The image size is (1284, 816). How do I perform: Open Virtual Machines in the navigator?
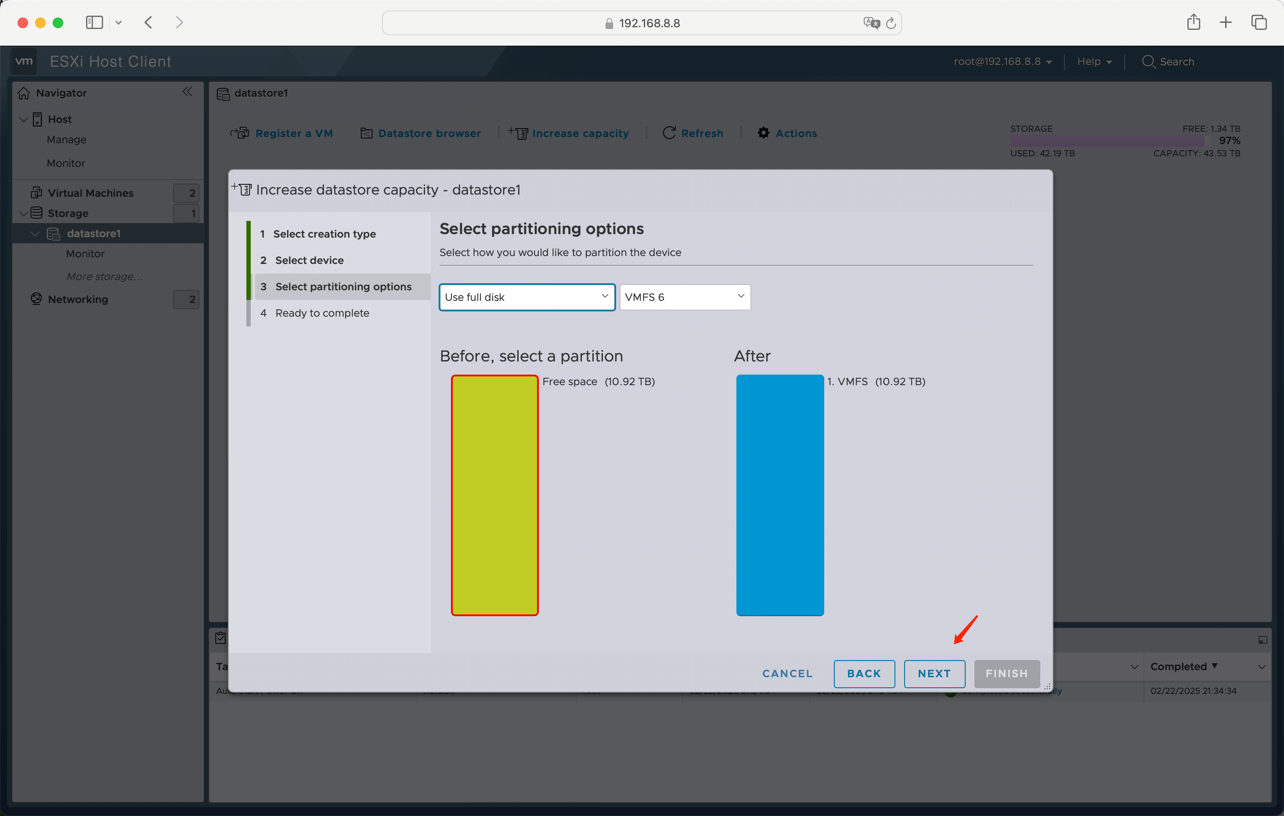(90, 193)
